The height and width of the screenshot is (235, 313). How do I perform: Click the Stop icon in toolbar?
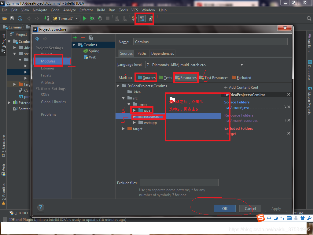click(108, 19)
